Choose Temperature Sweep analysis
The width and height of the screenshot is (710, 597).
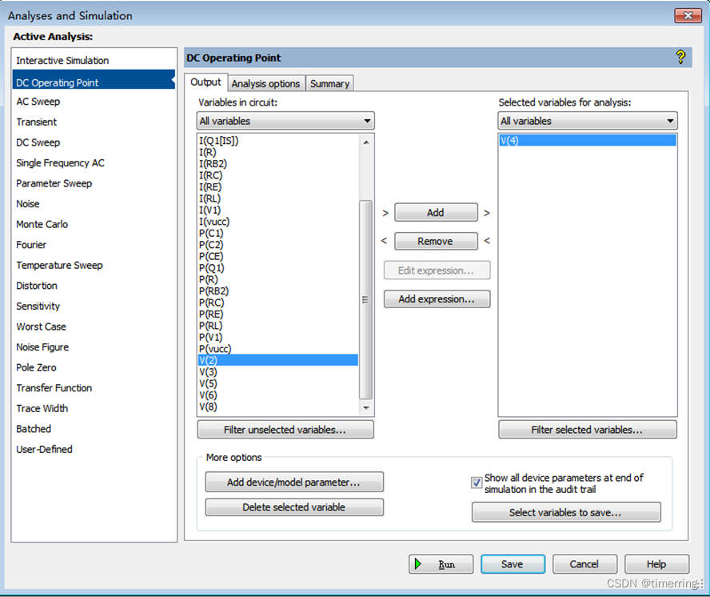(94, 265)
